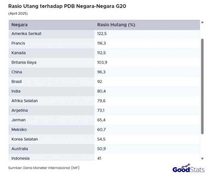Image resolution: width=214 pixels, height=180 pixels.
Task: Click the Argetina country cell
Action: coord(20,110)
